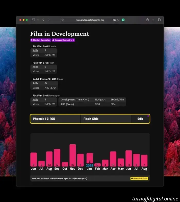This screenshot has height=202, width=180.
Task: Open the reader view icon in address bar
Action: coord(62,20)
